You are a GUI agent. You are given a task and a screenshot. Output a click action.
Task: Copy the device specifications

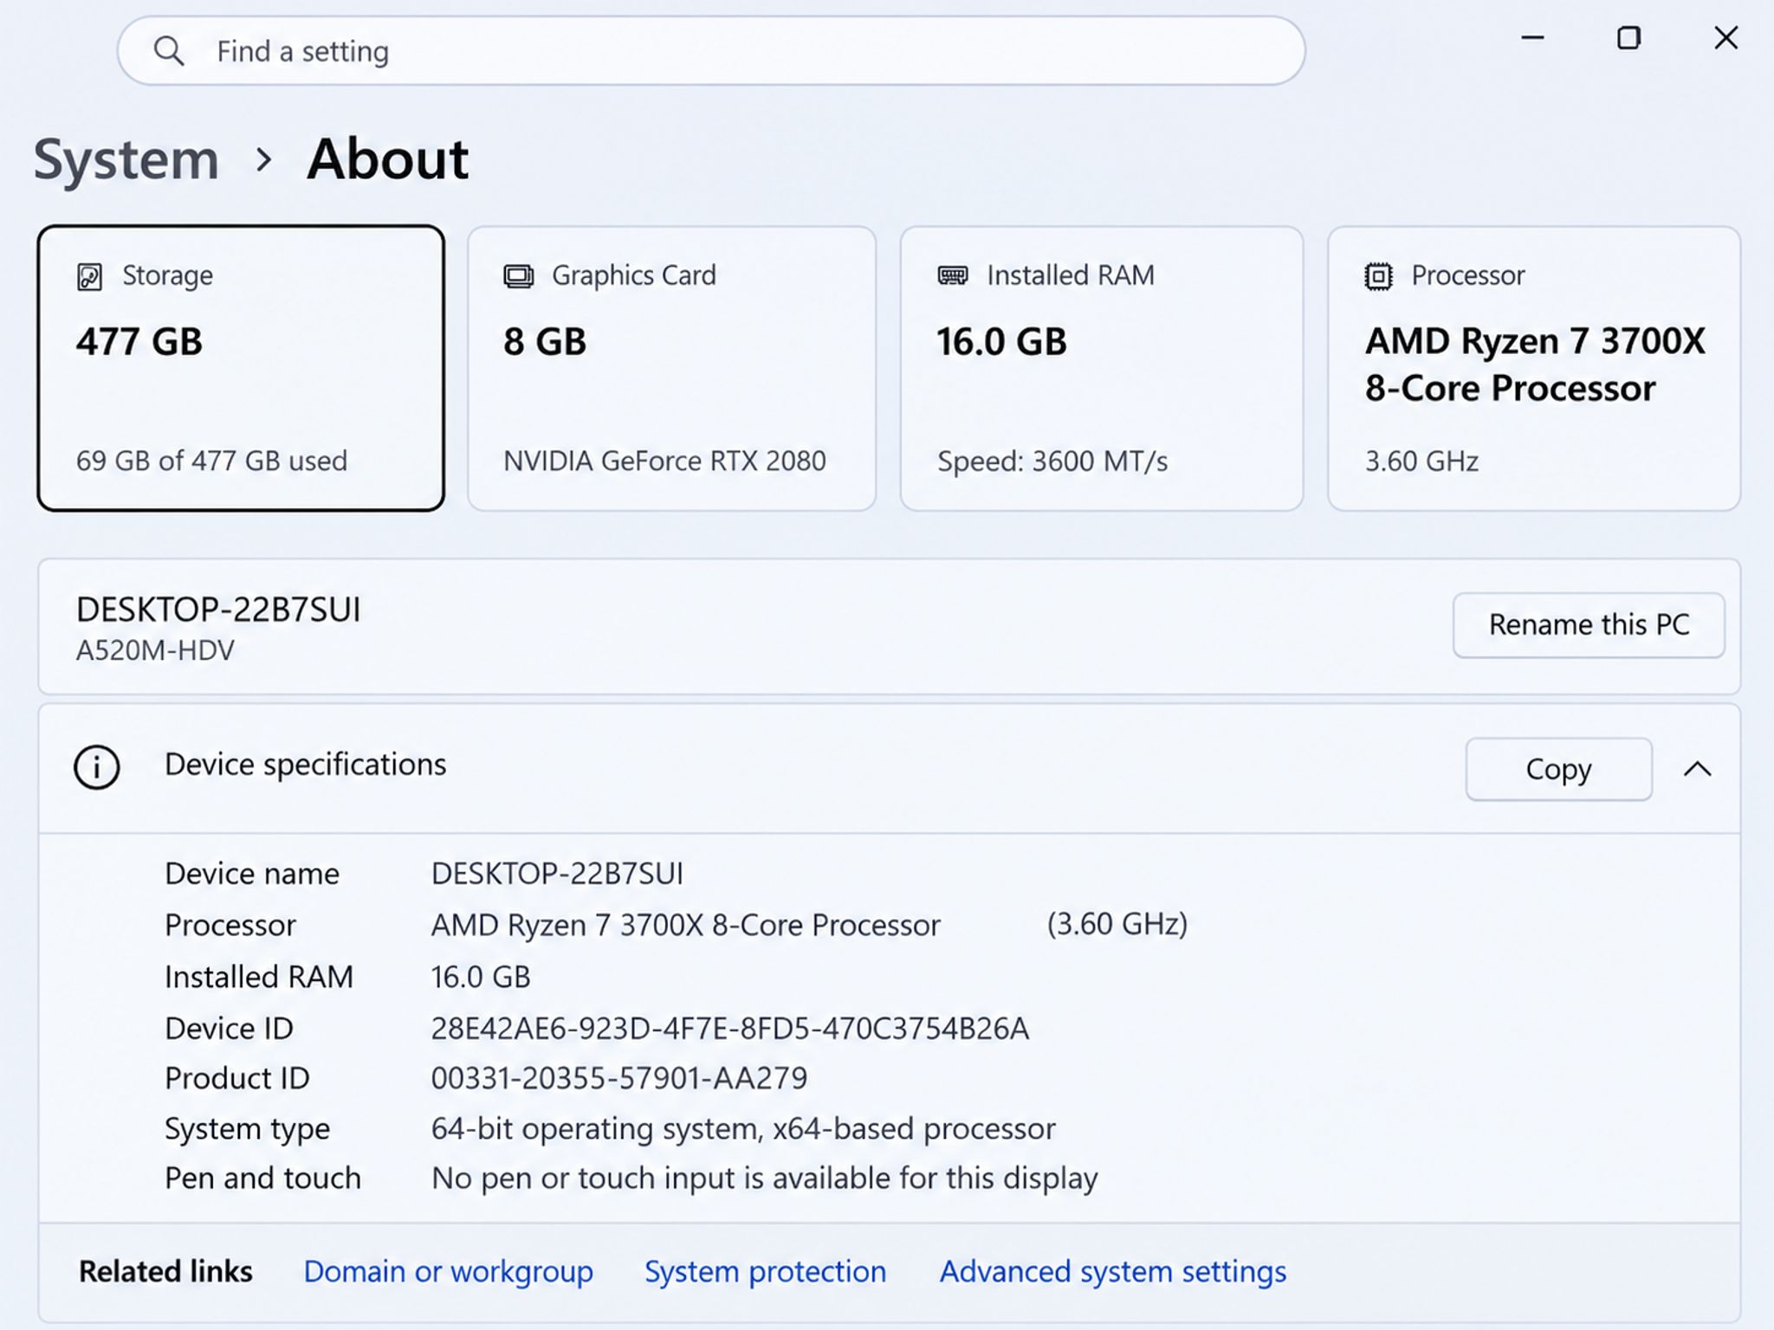click(x=1558, y=769)
